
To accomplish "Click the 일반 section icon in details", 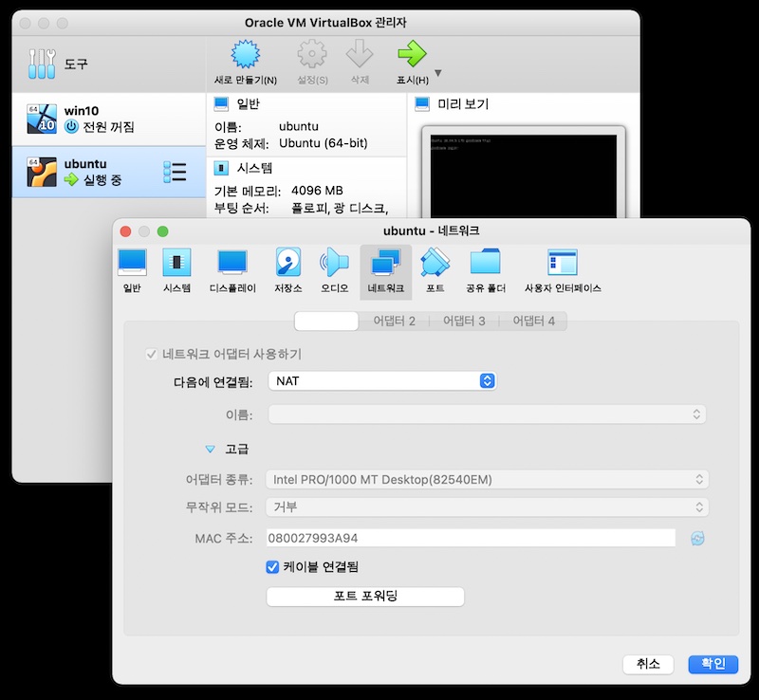I will pos(221,103).
